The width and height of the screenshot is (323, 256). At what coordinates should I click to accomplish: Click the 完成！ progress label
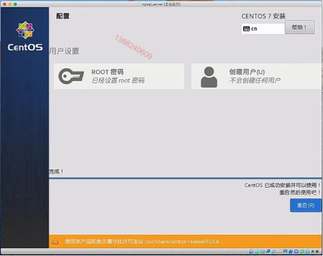click(56, 171)
